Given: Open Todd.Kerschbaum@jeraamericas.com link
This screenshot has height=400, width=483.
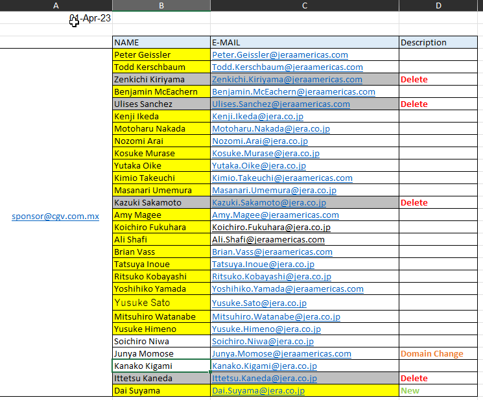Looking at the screenshot, I should 287,67.
